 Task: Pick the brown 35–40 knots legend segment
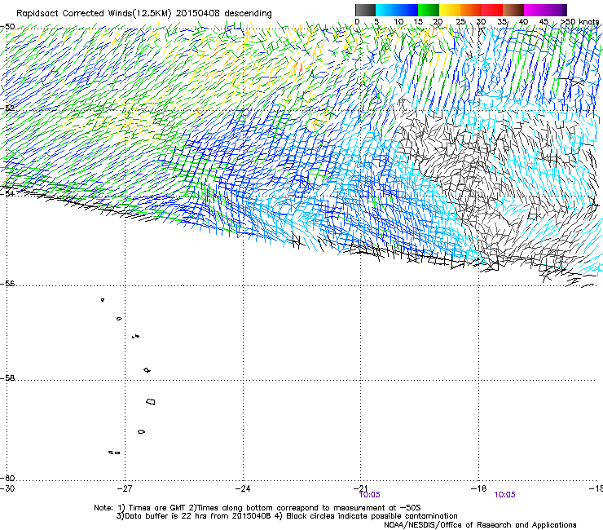tap(513, 10)
